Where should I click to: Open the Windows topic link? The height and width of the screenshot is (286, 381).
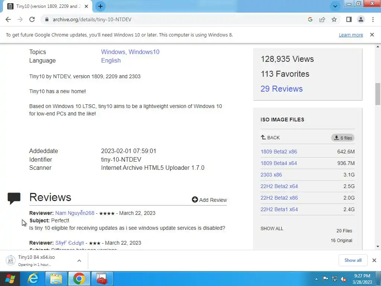click(114, 52)
